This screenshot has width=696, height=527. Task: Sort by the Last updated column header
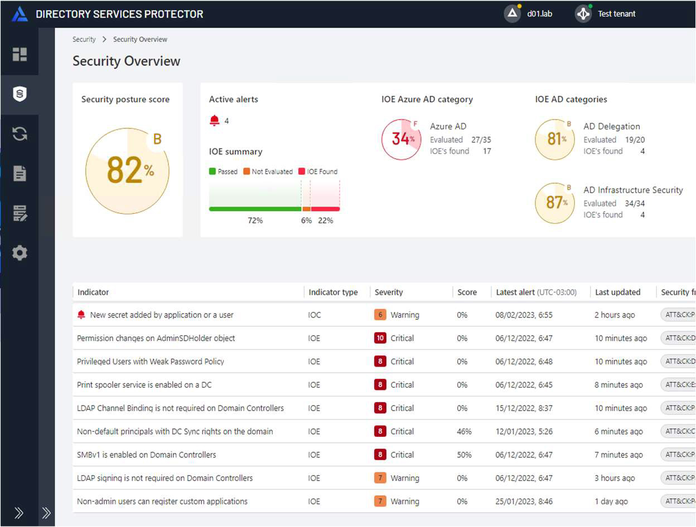click(617, 292)
